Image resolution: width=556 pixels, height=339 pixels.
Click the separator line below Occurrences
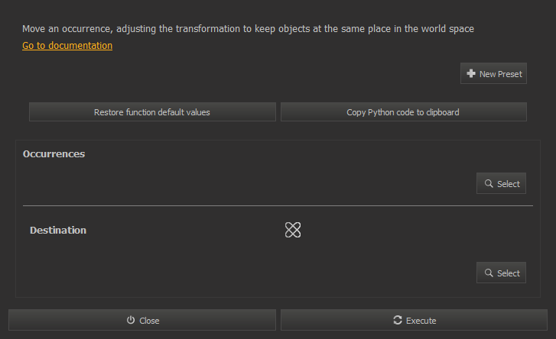coord(278,205)
